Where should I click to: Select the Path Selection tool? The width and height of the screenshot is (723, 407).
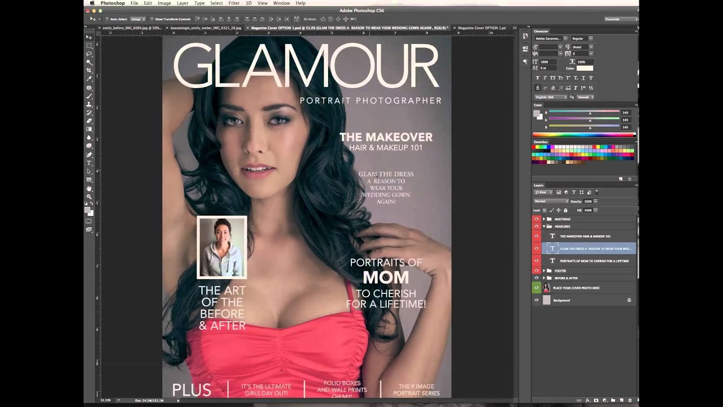coord(89,171)
